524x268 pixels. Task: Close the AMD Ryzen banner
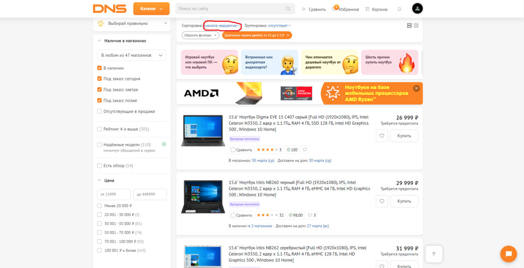417,88
